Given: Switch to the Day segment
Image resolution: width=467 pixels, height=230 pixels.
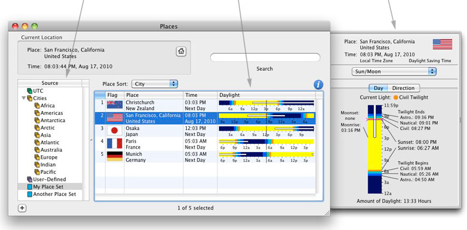Looking at the screenshot, I should click(378, 88).
